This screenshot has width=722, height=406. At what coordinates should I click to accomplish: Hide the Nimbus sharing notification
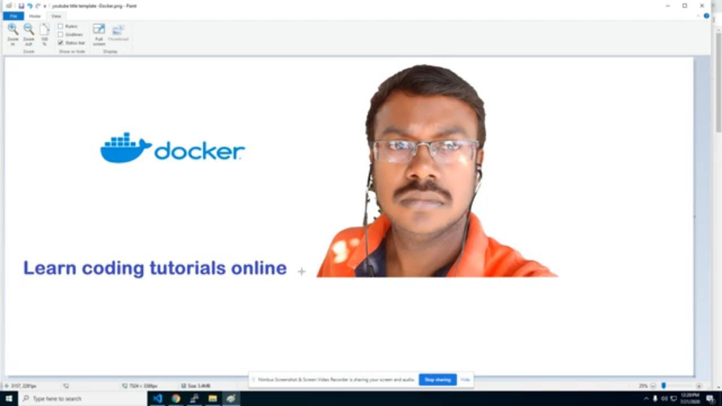[465, 380]
